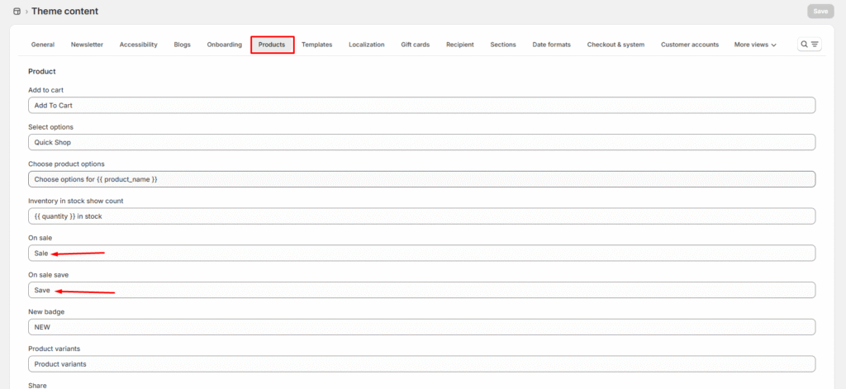The height and width of the screenshot is (389, 846).
Task: Select the Products tab
Action: click(x=272, y=45)
